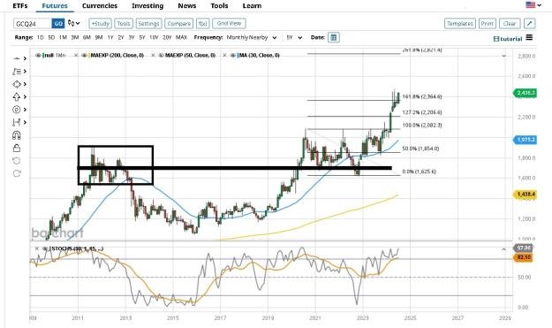The height and width of the screenshot is (328, 552).
Task: Toggle visibility eye of MA 30 study
Action: 233,56
